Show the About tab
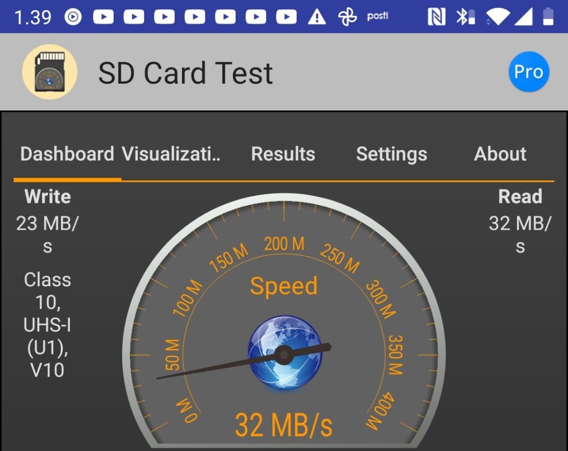 500,154
